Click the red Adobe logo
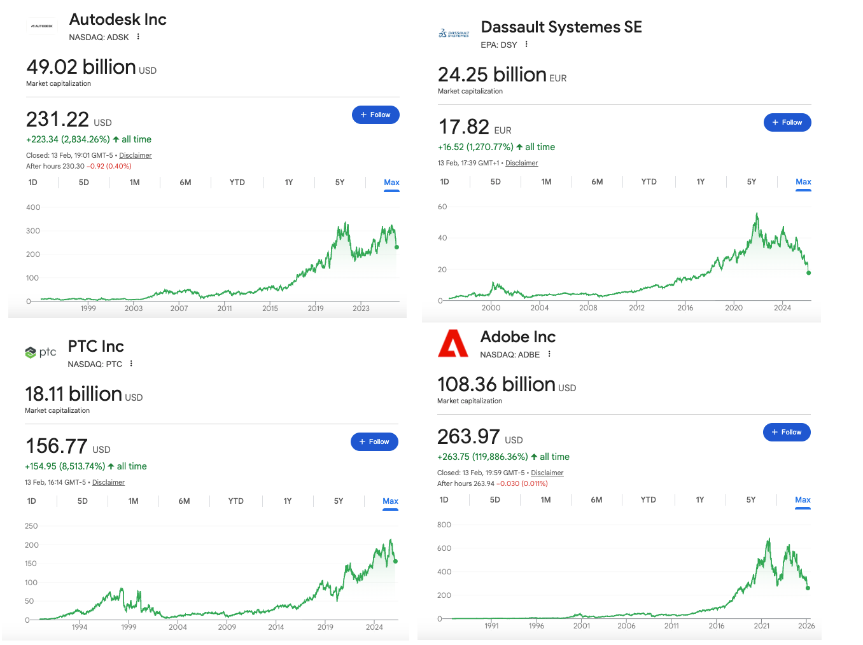 point(453,343)
